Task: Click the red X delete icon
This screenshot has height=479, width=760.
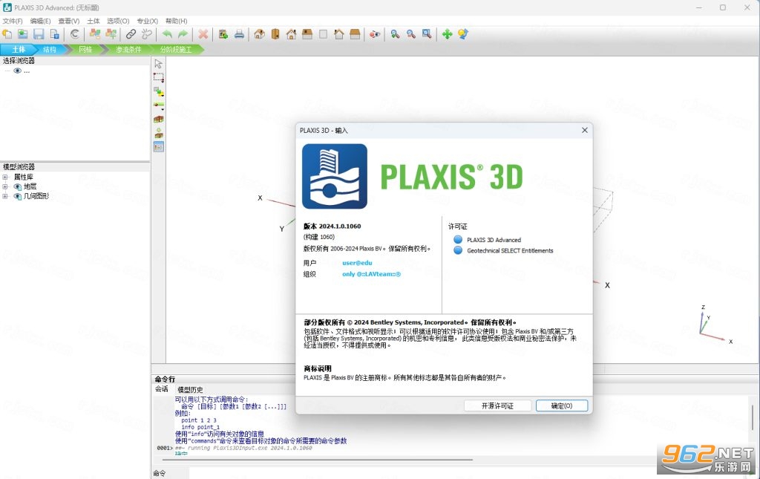Action: pos(203,34)
